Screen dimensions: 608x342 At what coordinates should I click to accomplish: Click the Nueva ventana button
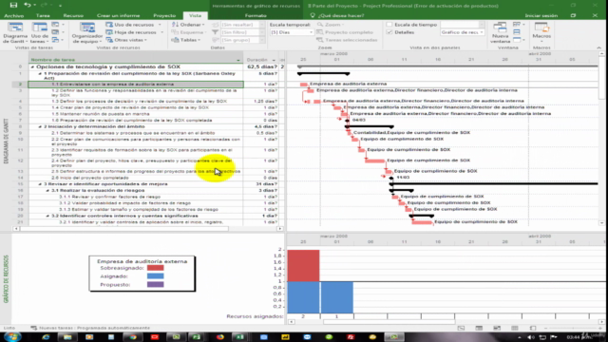click(500, 32)
